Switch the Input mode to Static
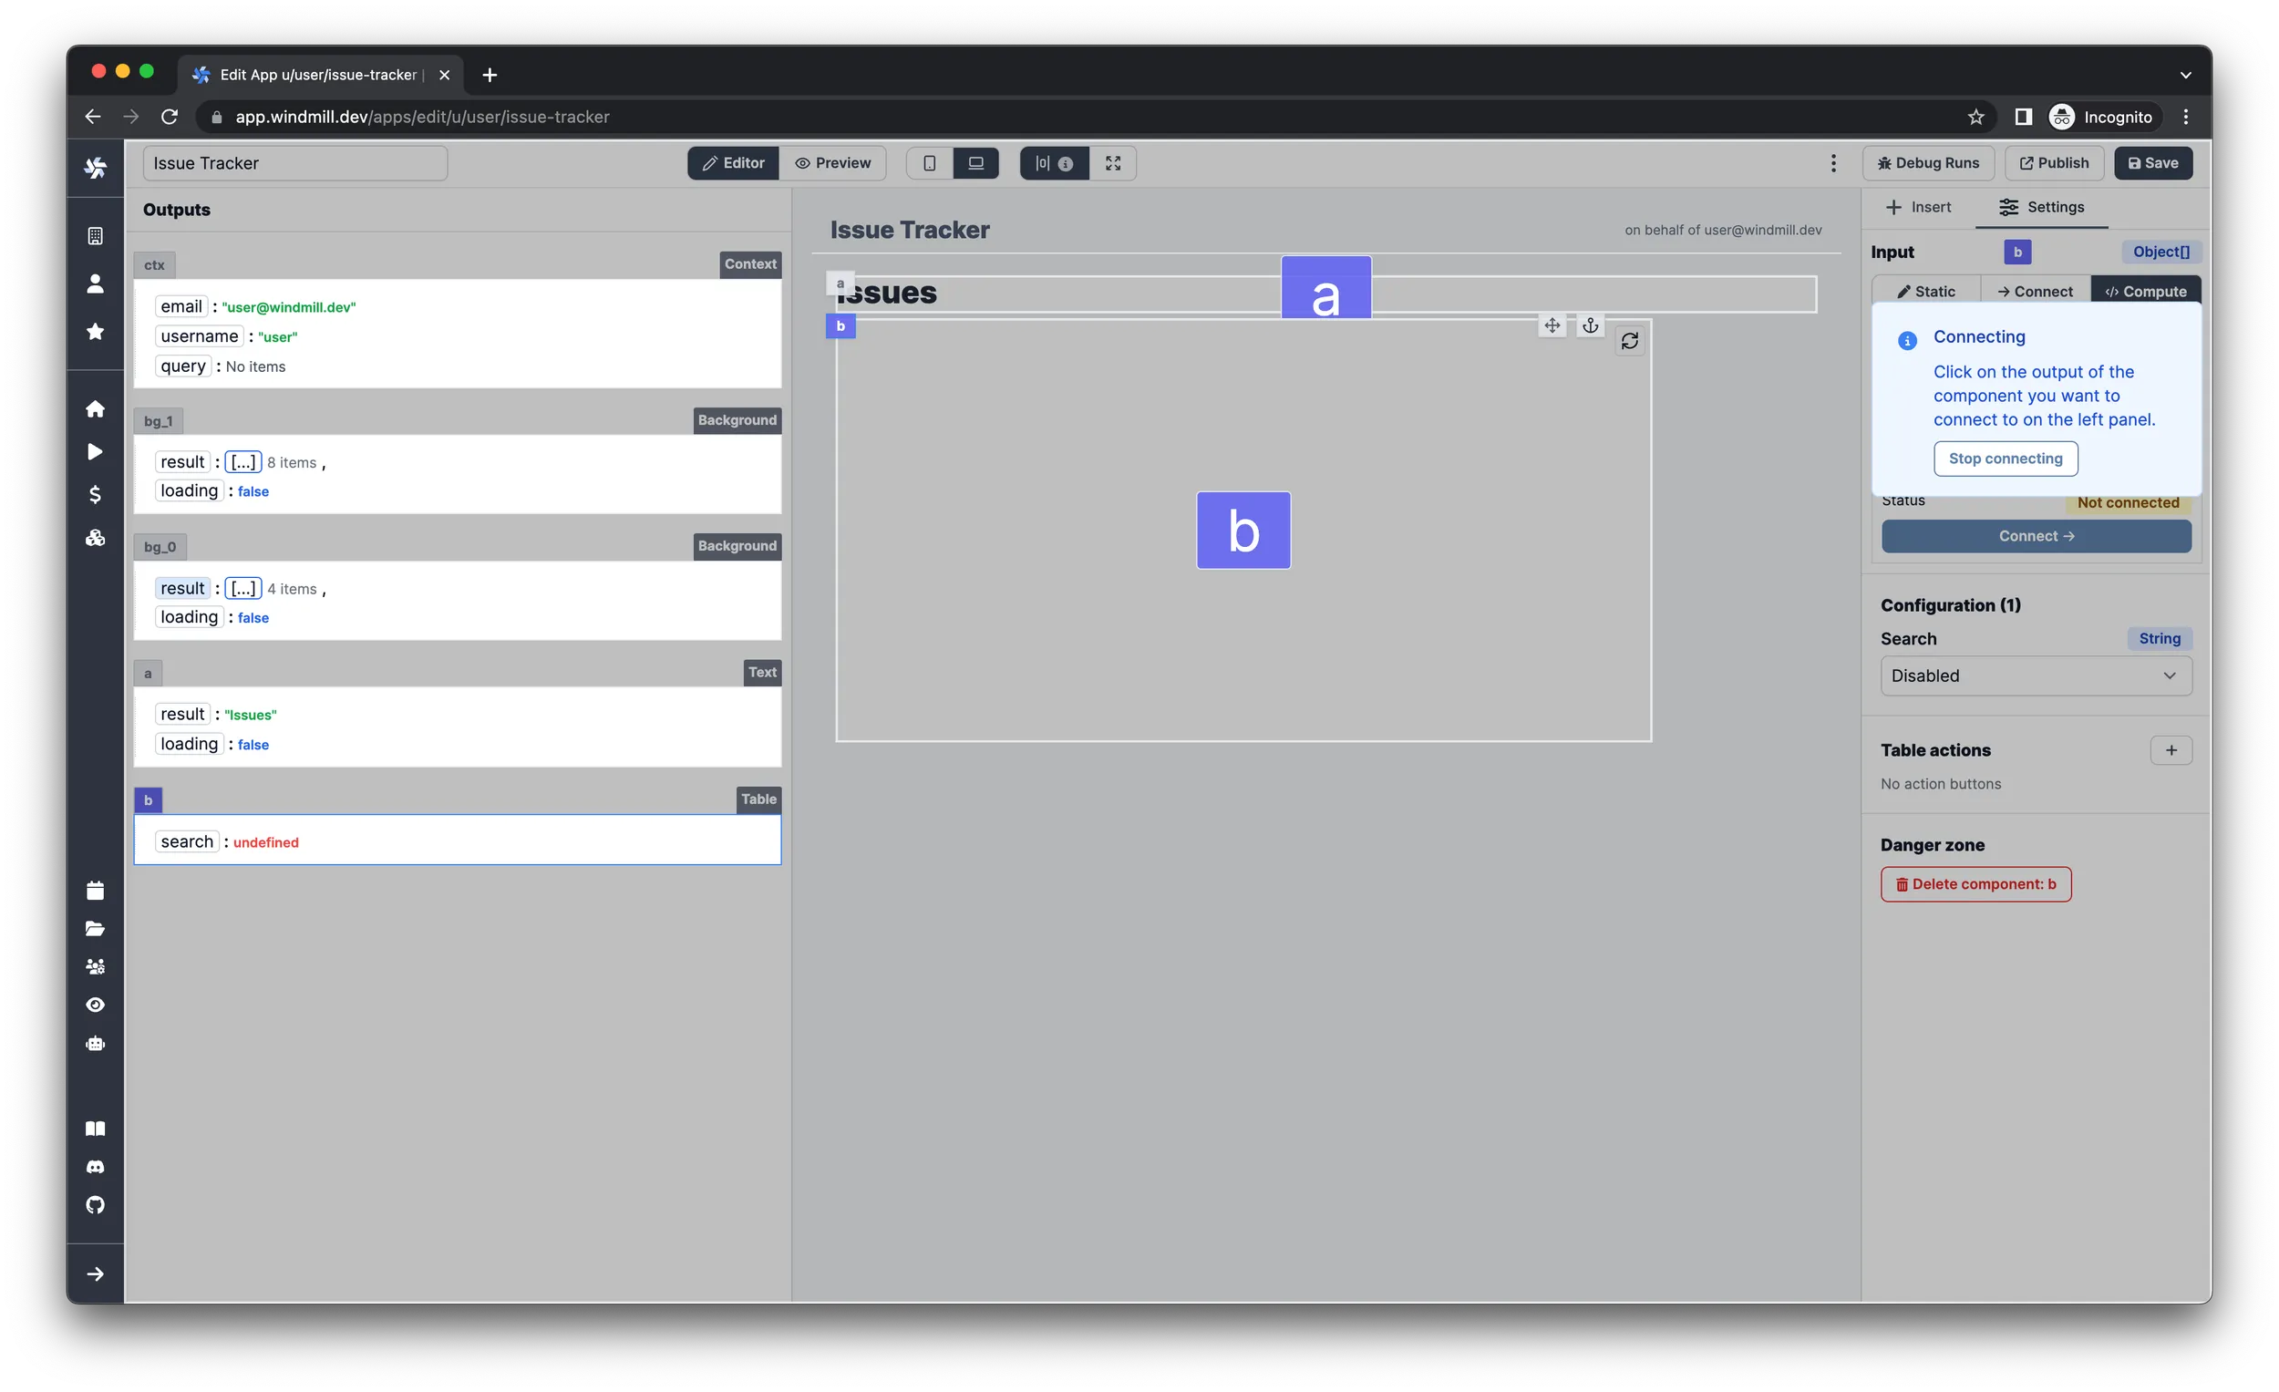2279x1392 pixels. [1925, 291]
